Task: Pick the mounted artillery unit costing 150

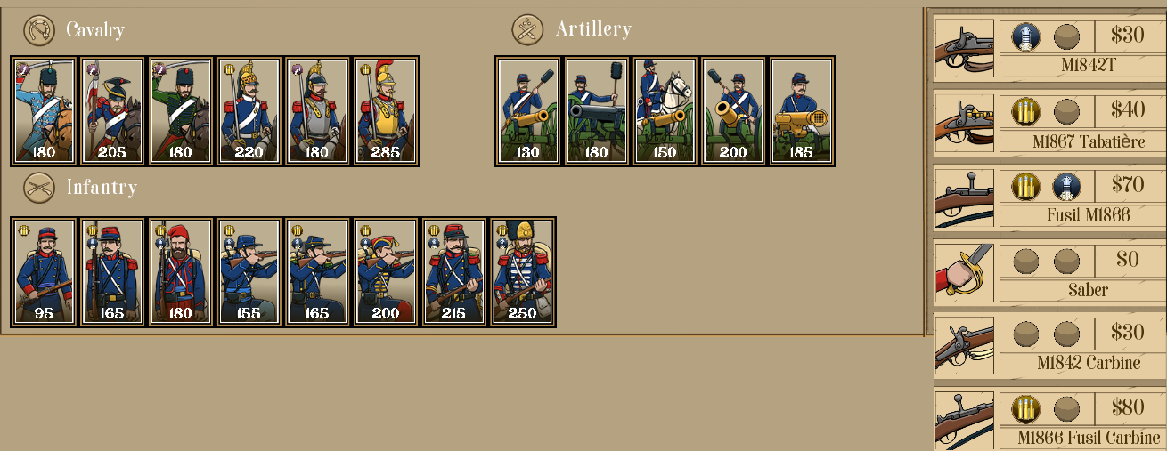Action: point(665,111)
